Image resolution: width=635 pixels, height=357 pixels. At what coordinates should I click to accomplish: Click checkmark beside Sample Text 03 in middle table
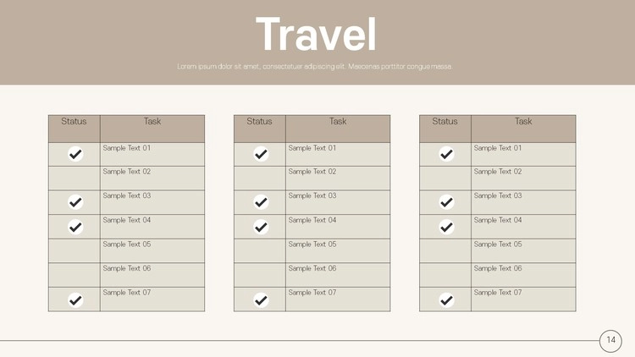pyautogui.click(x=261, y=202)
